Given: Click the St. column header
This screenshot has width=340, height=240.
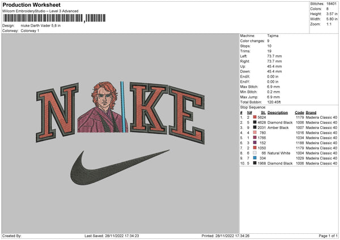Looking at the screenshot, I should (263, 113).
